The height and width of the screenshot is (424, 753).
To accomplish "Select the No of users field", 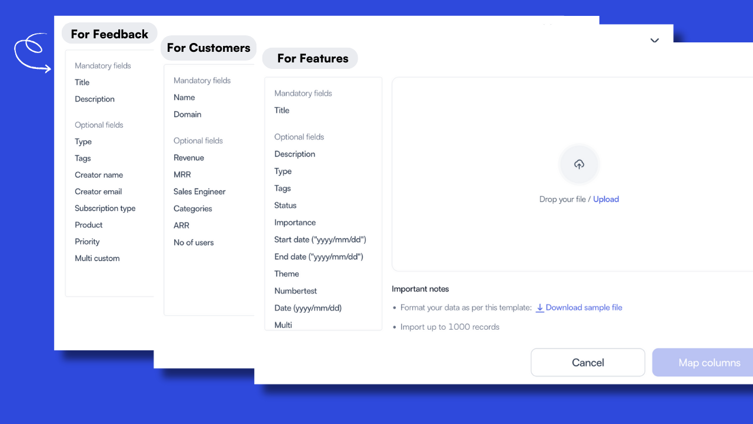I will coord(194,242).
